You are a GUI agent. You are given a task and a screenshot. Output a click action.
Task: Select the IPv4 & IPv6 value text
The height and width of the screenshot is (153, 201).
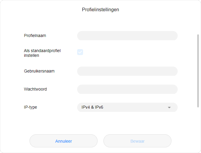point(92,107)
